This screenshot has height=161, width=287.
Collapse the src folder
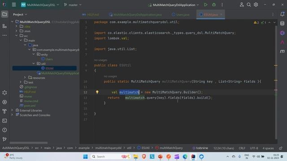pyautogui.click(x=16, y=36)
